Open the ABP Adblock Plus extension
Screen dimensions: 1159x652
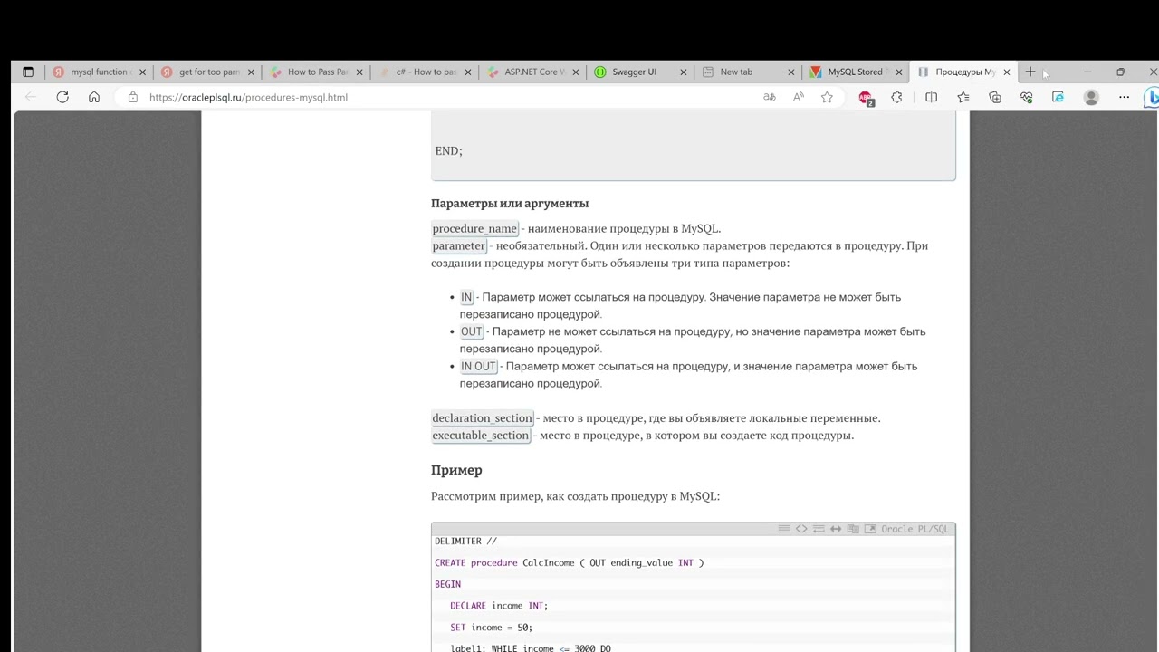tap(866, 98)
